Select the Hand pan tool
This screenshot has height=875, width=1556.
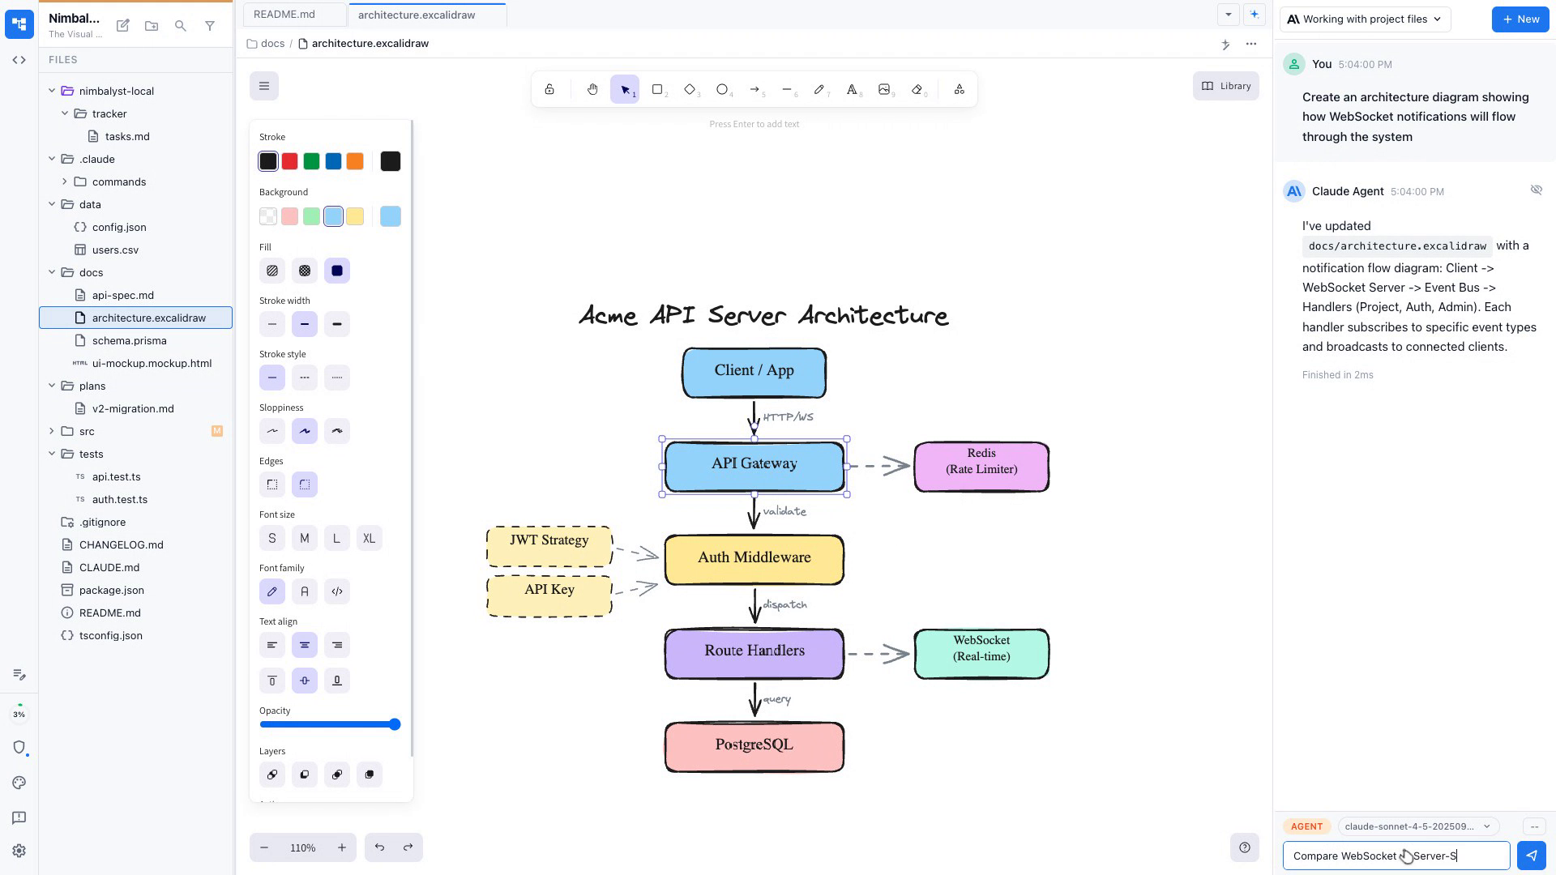(592, 90)
